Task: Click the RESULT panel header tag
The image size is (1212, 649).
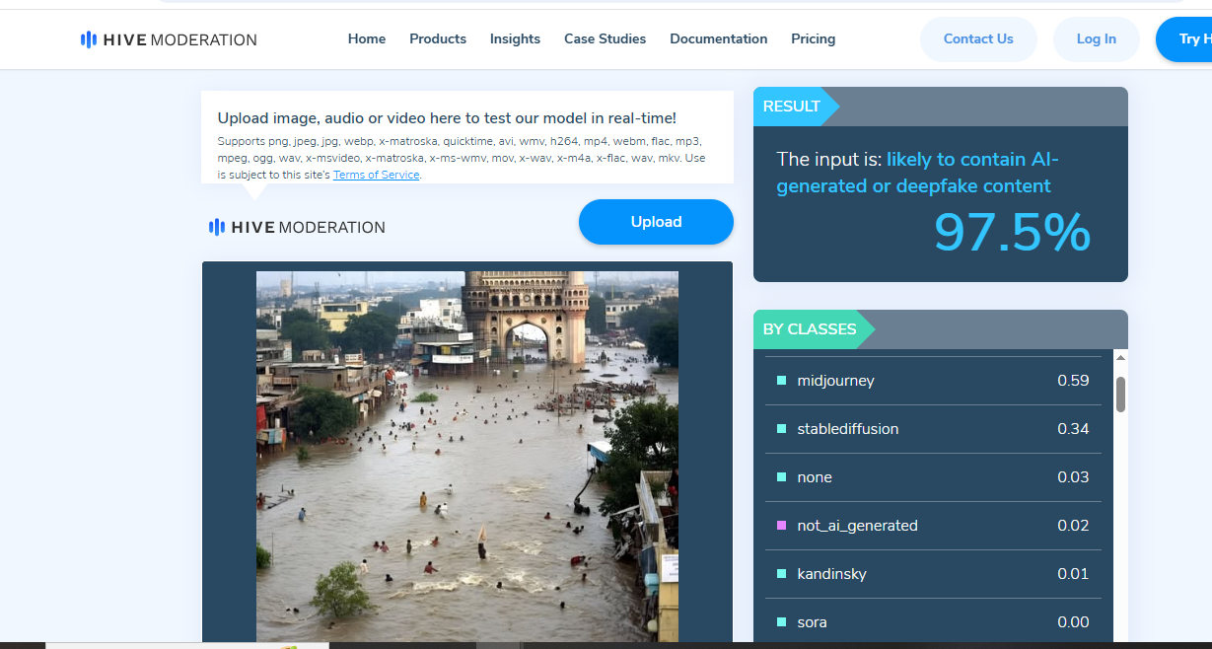Action: 796,107
